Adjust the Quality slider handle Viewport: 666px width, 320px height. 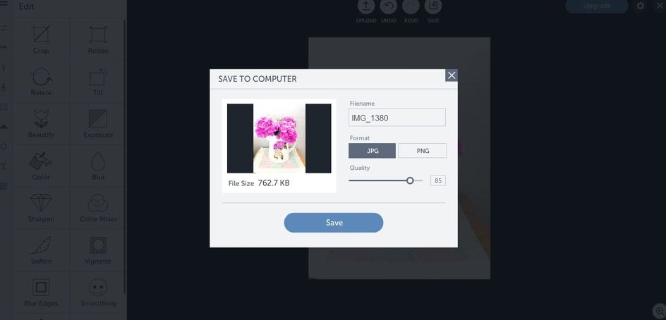410,181
